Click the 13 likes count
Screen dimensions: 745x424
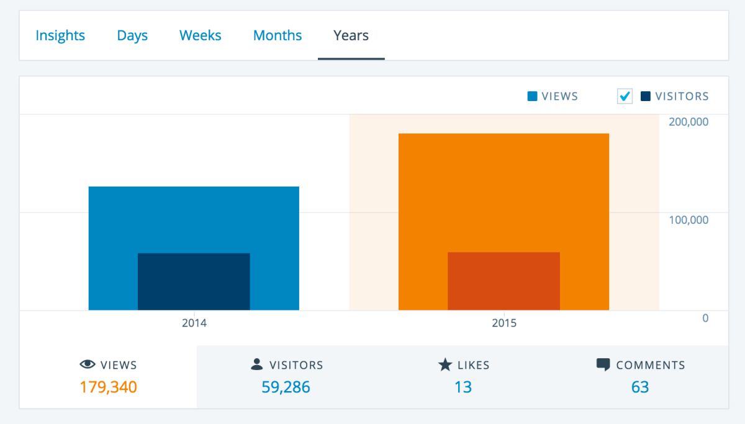pos(463,387)
